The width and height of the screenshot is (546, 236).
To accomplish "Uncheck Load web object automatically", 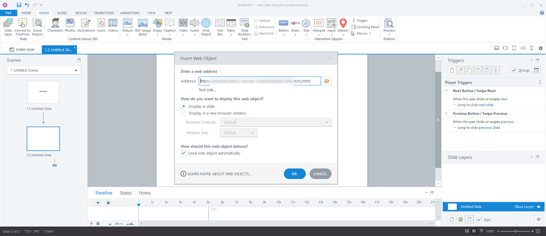I will tap(184, 153).
